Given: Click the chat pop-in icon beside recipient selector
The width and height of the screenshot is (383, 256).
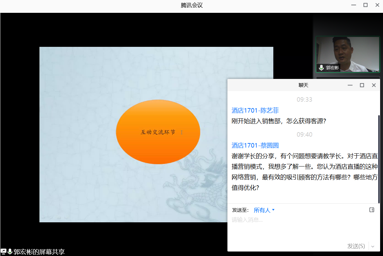Looking at the screenshot, I should click(x=372, y=210).
